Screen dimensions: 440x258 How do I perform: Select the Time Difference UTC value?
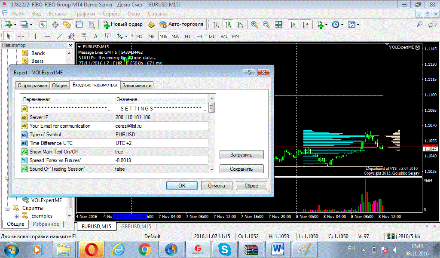click(161, 143)
